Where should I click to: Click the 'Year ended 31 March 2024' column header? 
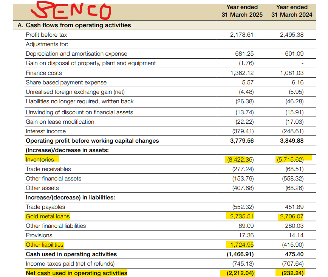292,11
